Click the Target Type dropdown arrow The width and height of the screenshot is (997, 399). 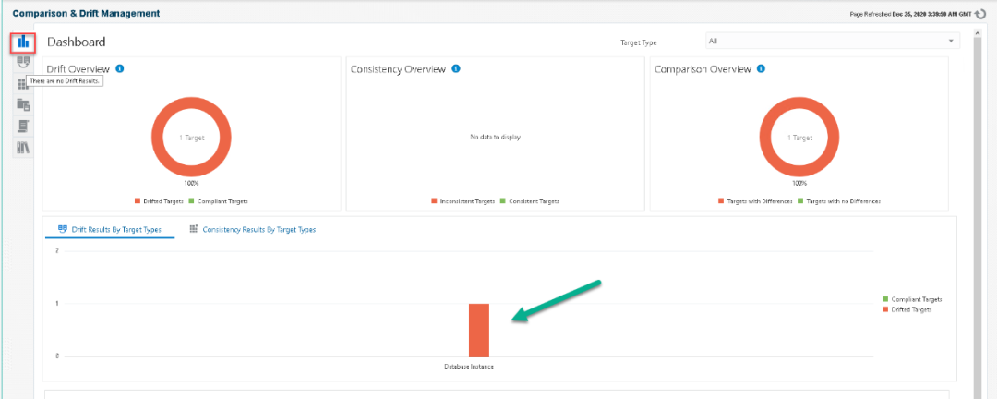951,41
